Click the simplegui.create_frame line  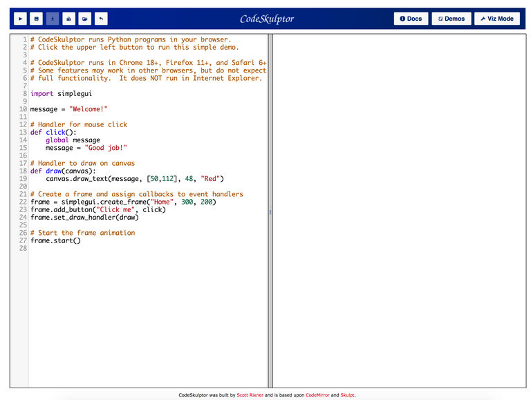tap(123, 202)
